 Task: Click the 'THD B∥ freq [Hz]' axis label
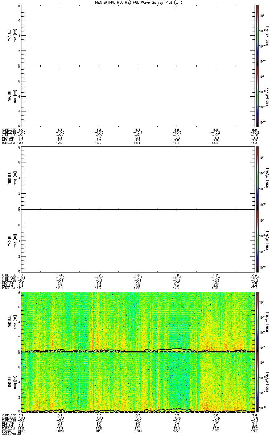[13, 240]
